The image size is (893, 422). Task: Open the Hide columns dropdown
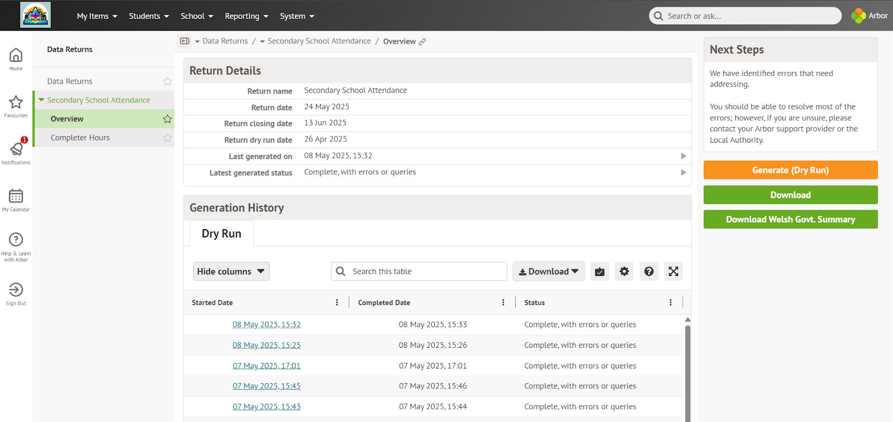coord(231,271)
